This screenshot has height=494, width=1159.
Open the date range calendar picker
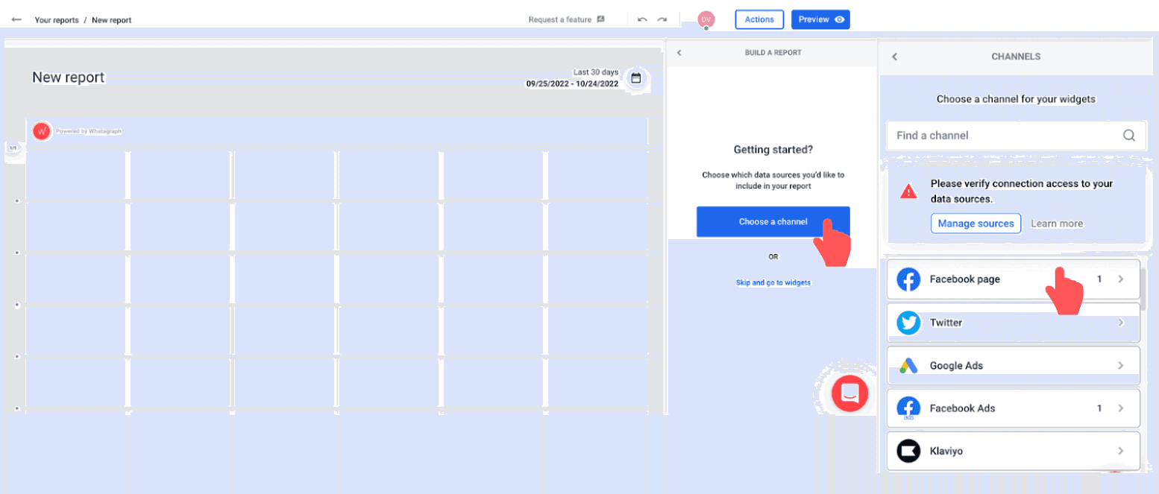pos(635,77)
